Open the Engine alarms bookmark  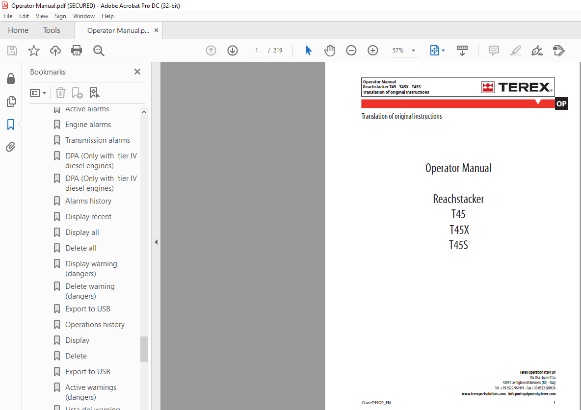(x=88, y=125)
